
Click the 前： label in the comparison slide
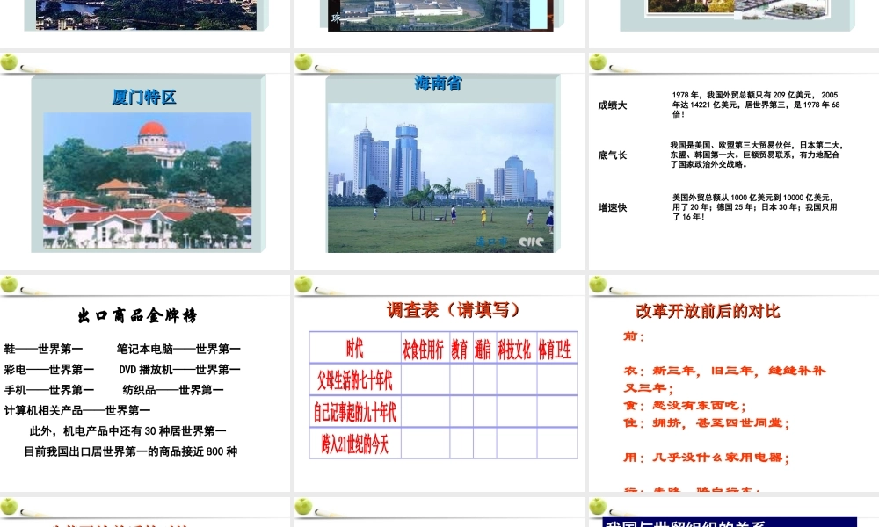pyautogui.click(x=634, y=336)
